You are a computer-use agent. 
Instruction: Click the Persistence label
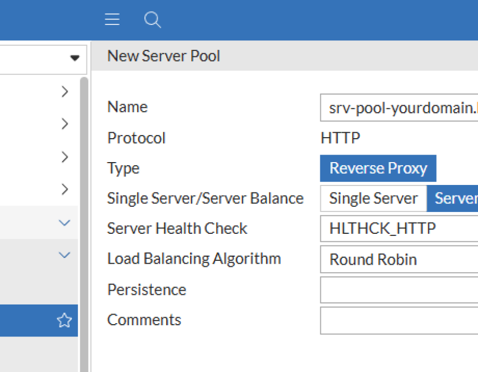pyautogui.click(x=147, y=290)
